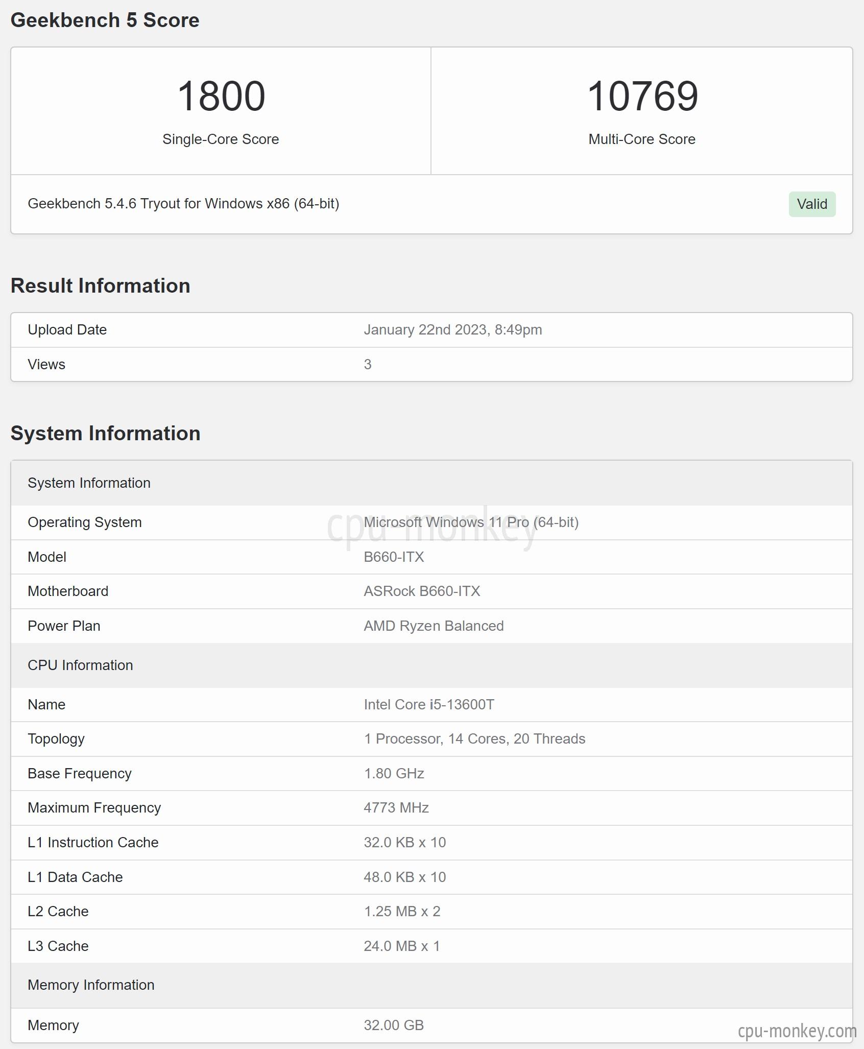Select the AMD Ryzen Balanced value
This screenshot has width=864, height=1049.
[434, 626]
